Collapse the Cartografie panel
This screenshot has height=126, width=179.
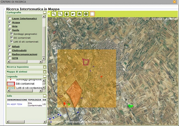[x=45, y=13]
